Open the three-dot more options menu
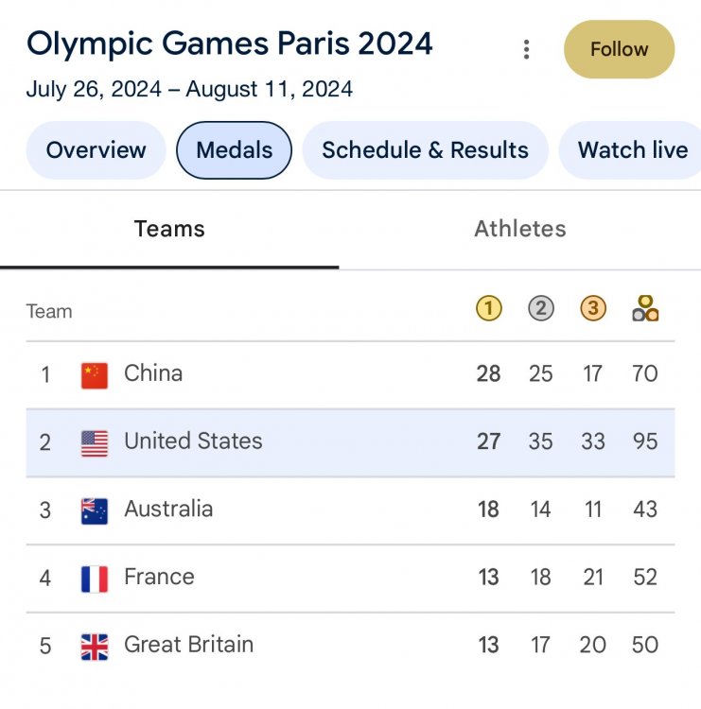Screen dimensions: 701x709 [x=527, y=49]
